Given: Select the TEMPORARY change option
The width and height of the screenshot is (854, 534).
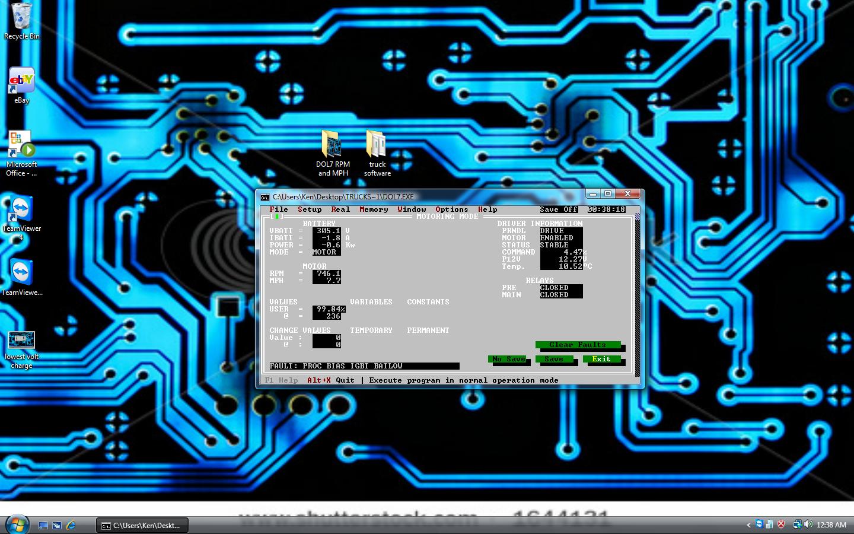Looking at the screenshot, I should (x=371, y=330).
